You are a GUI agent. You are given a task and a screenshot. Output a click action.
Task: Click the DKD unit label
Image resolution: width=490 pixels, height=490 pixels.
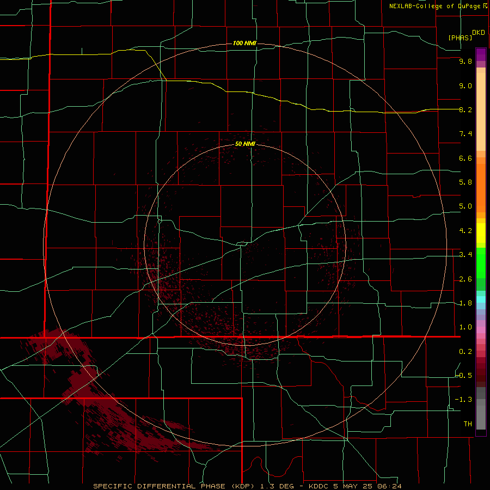pyautogui.click(x=479, y=33)
